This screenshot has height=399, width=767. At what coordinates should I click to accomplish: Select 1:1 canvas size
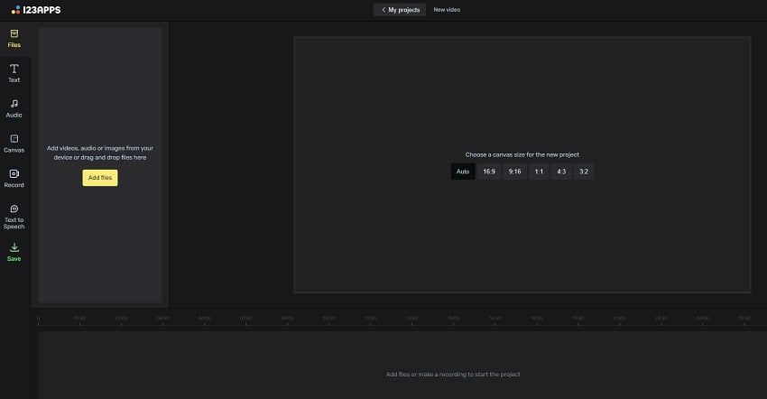(539, 172)
